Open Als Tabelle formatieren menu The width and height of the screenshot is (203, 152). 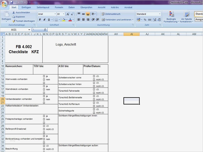pos(187,17)
